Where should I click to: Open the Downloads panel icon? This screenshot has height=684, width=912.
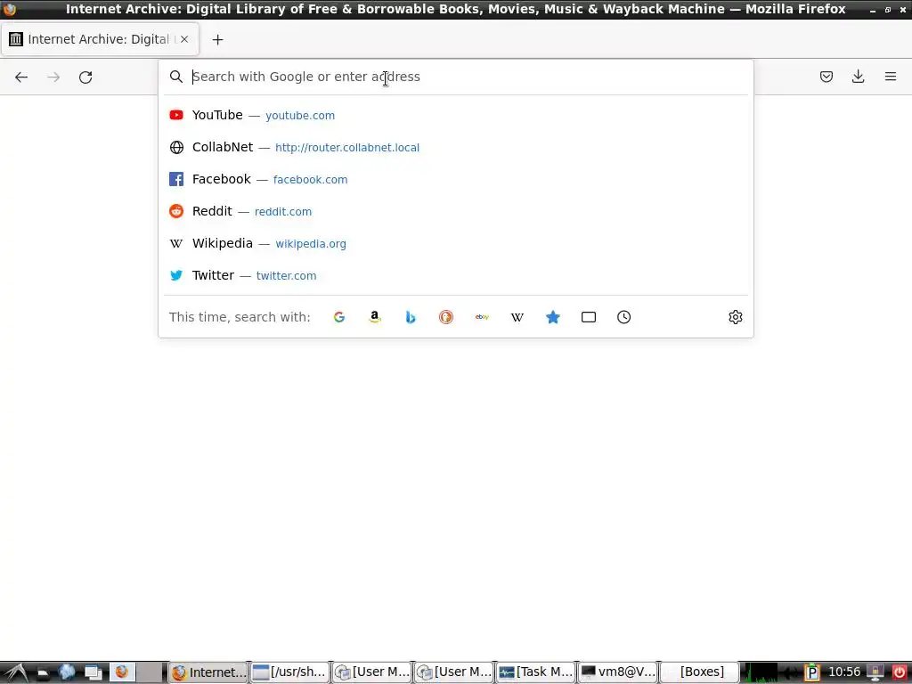coord(858,77)
